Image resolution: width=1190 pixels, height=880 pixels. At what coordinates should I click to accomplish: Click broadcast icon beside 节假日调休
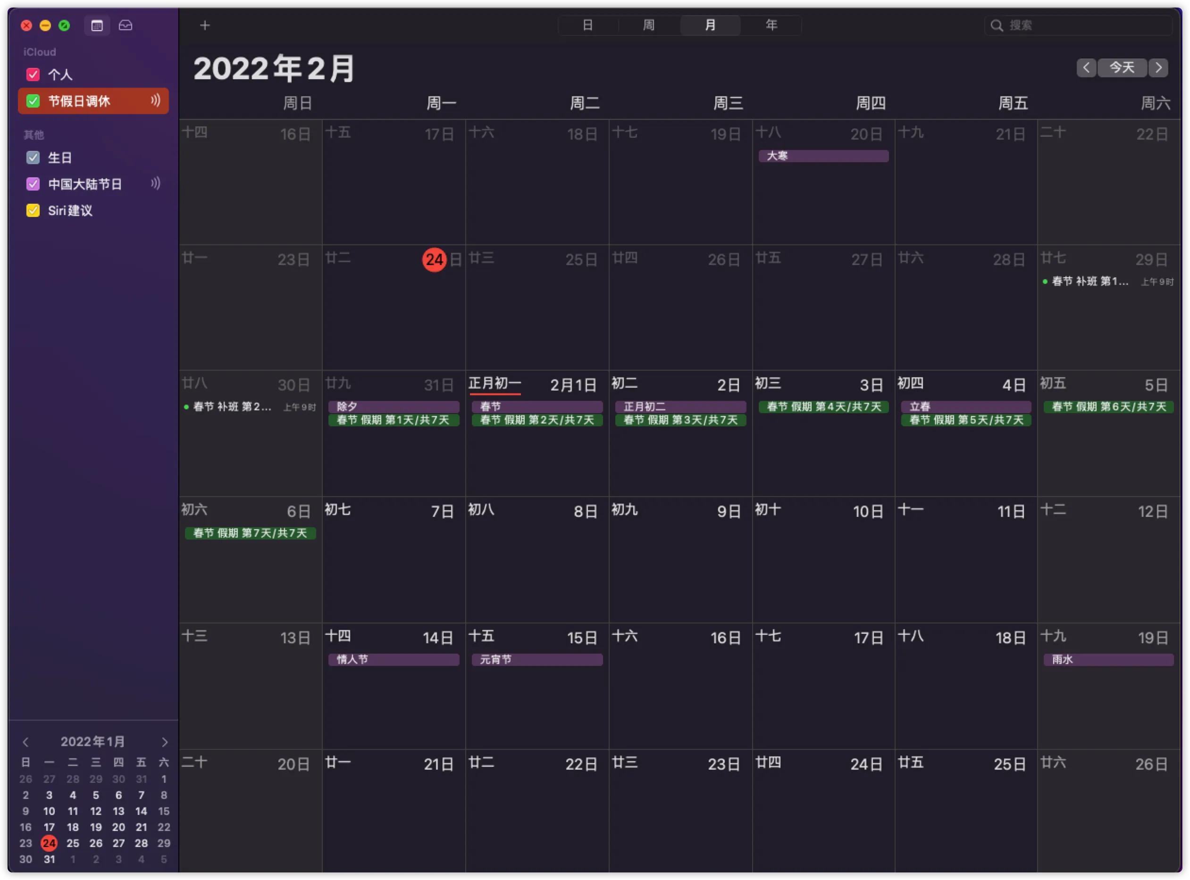pos(155,100)
